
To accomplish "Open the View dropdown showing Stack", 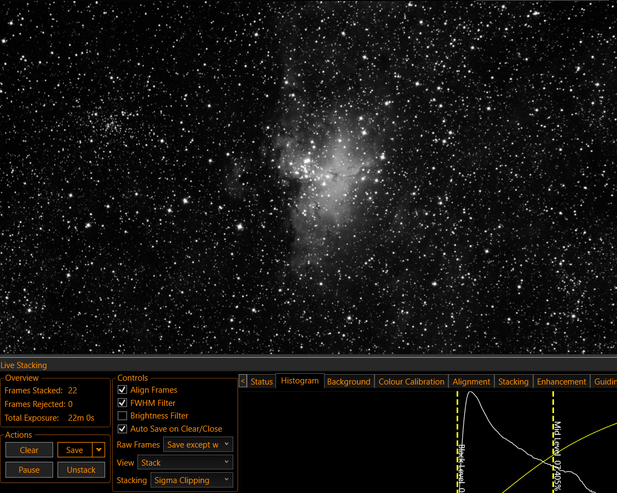I will point(185,462).
